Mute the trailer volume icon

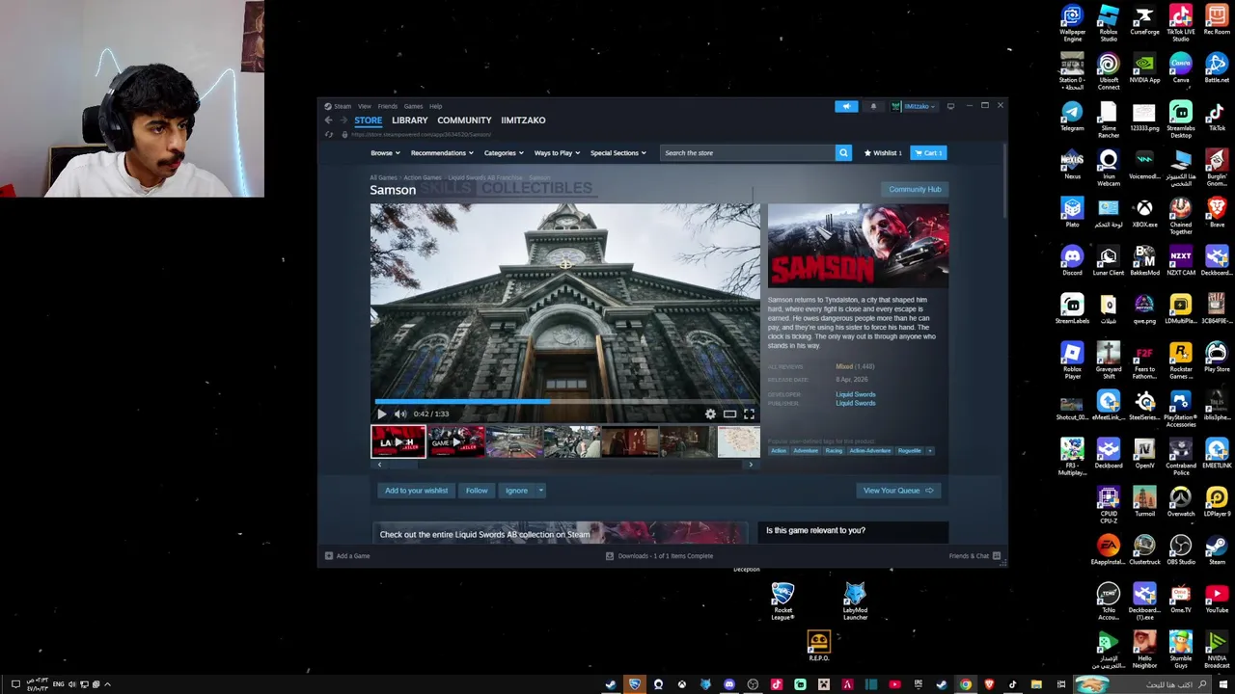point(400,414)
